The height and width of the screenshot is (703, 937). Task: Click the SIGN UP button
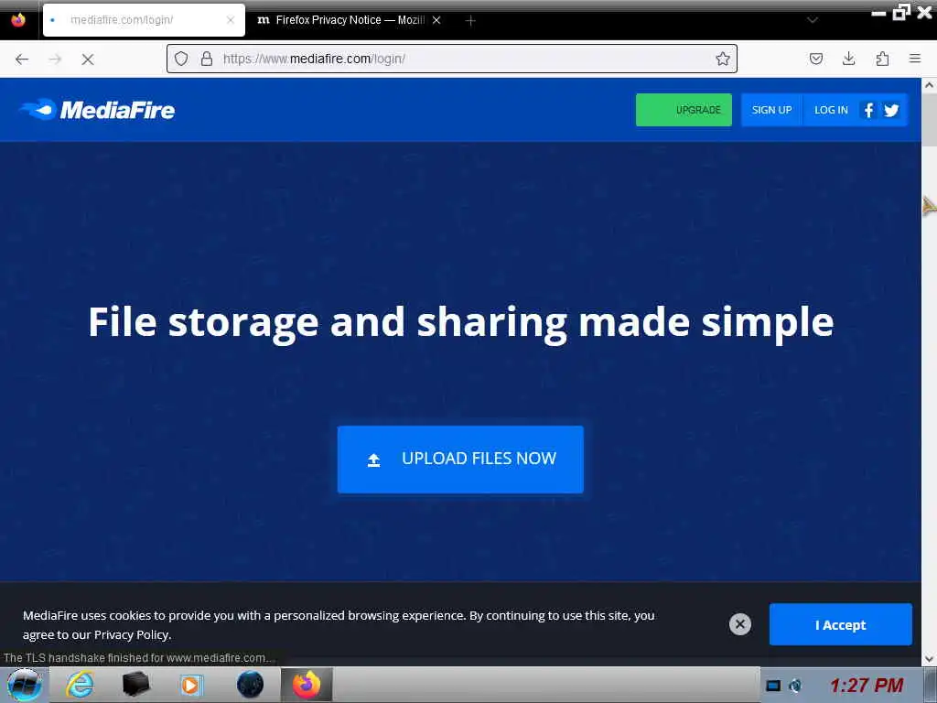coord(771,110)
